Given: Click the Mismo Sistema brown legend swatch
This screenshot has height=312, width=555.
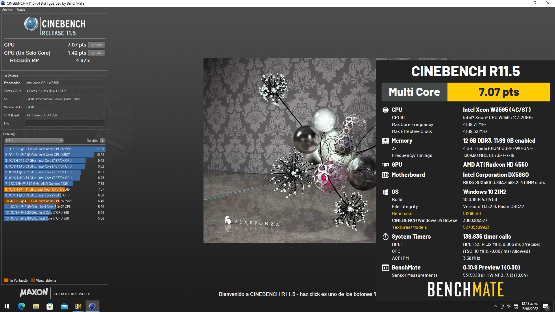Looking at the screenshot, I should click(x=33, y=281).
